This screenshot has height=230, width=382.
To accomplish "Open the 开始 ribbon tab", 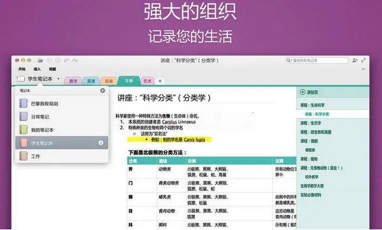I will click(x=22, y=69).
